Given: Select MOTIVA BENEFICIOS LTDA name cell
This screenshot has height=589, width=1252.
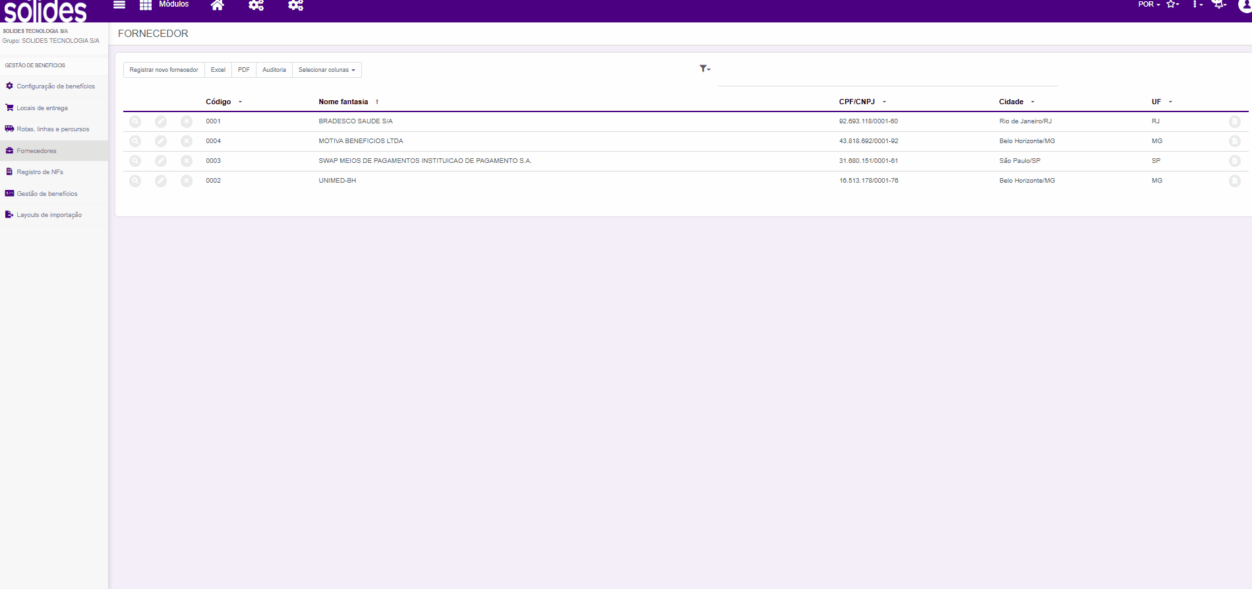Looking at the screenshot, I should [x=361, y=141].
